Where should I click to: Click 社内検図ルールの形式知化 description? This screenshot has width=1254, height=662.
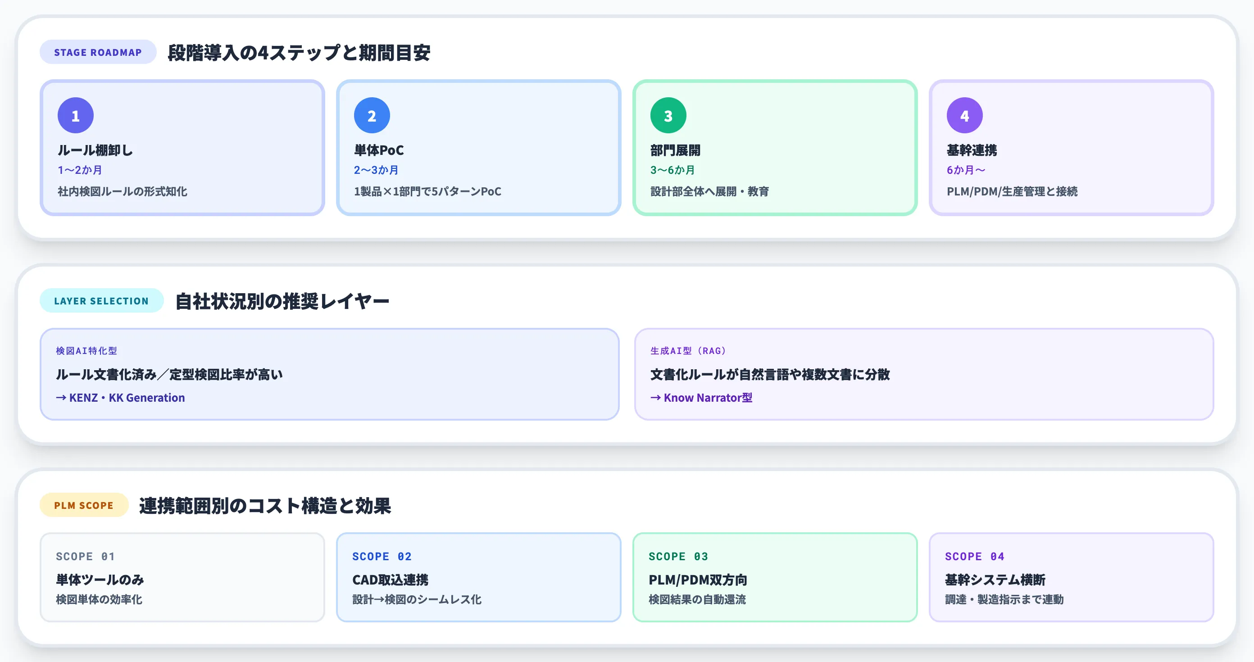click(122, 191)
